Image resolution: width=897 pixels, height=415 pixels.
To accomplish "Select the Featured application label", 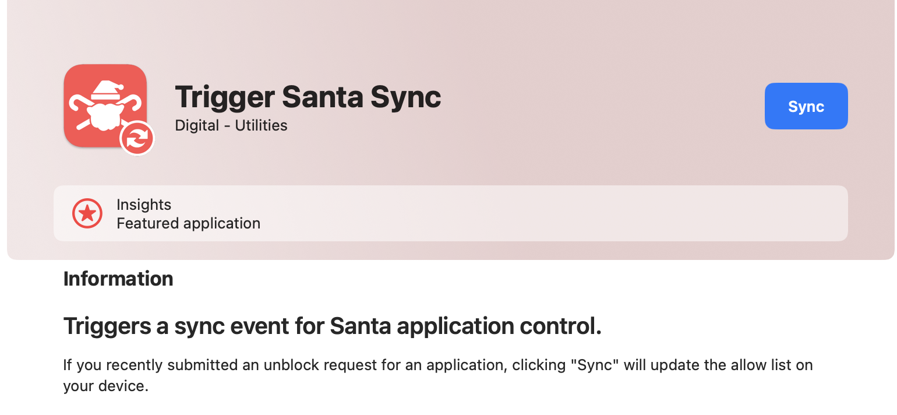I will click(x=188, y=223).
